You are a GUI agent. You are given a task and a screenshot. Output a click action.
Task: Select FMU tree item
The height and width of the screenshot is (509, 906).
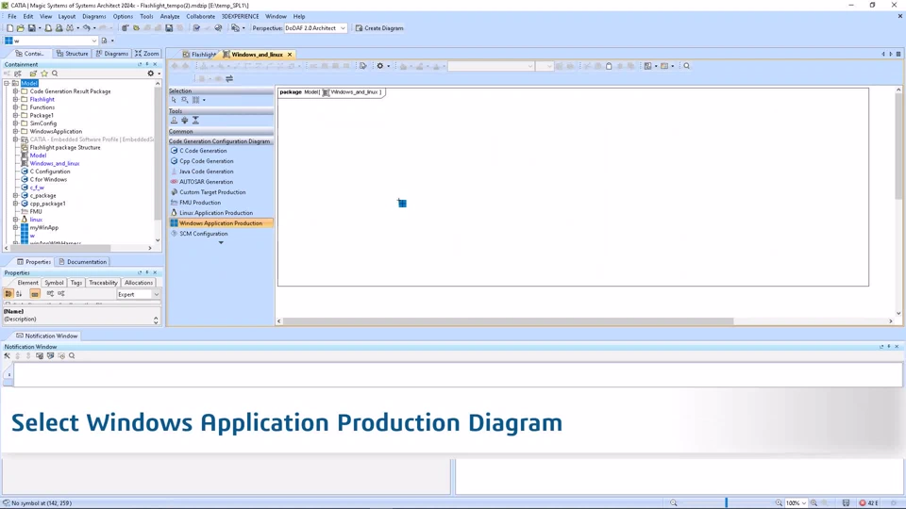tap(36, 212)
